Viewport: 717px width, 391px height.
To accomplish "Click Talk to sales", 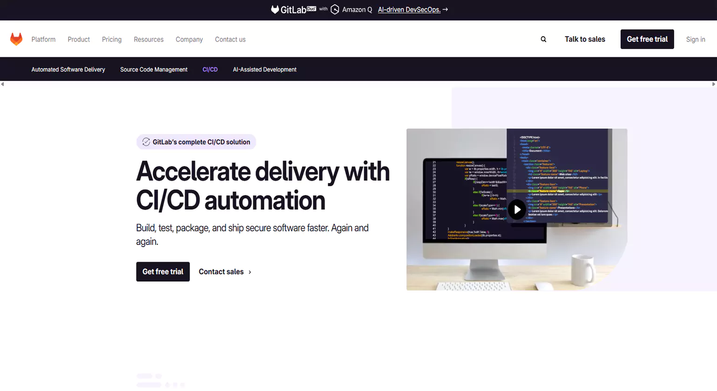I will [x=585, y=39].
